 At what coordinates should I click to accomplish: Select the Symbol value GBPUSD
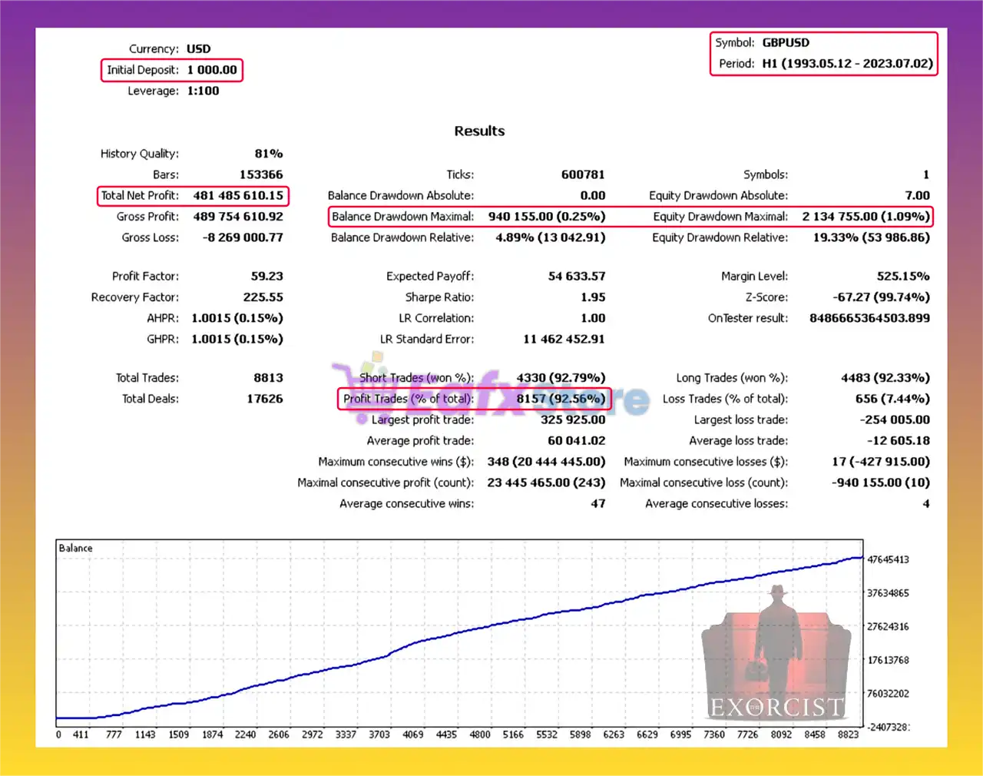(786, 43)
